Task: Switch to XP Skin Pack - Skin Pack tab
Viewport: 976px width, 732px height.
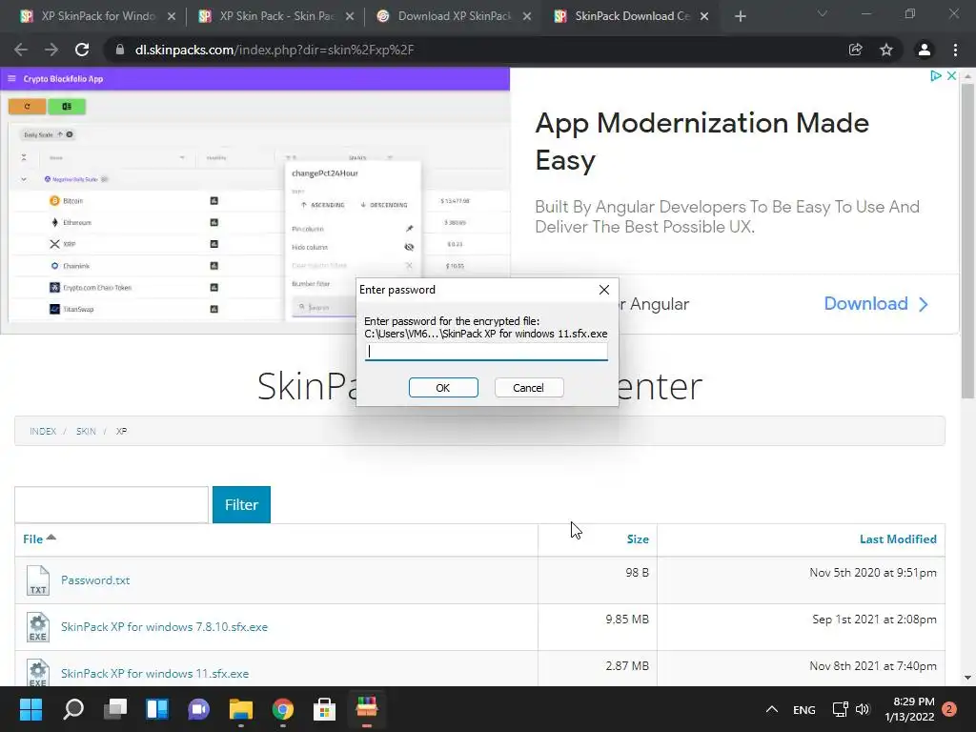Action: tap(276, 16)
